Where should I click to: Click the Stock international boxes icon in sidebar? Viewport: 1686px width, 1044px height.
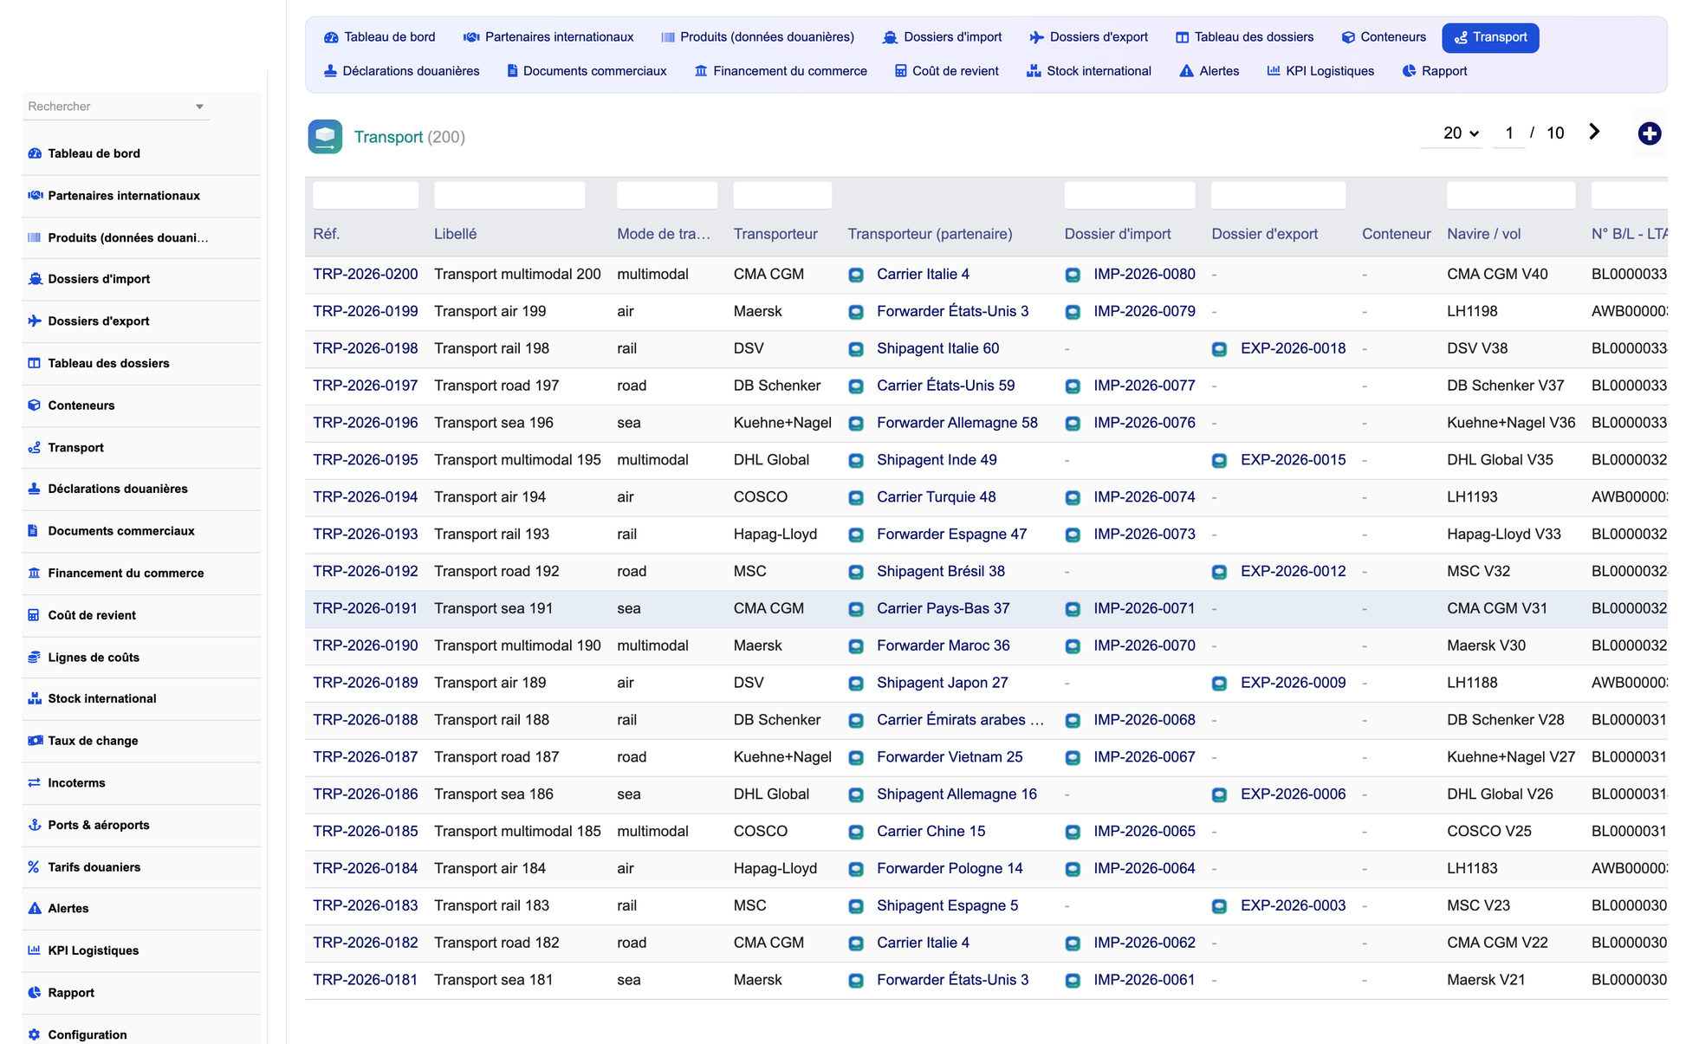(35, 698)
